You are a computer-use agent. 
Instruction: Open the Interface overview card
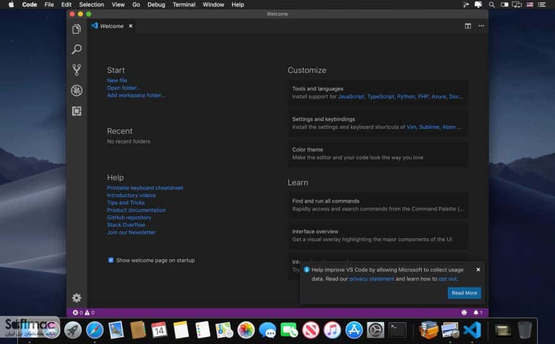coord(378,236)
